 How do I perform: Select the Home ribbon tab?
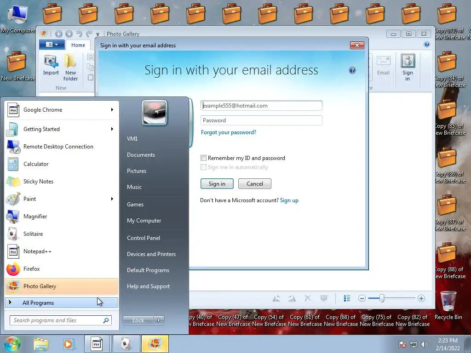pyautogui.click(x=78, y=45)
